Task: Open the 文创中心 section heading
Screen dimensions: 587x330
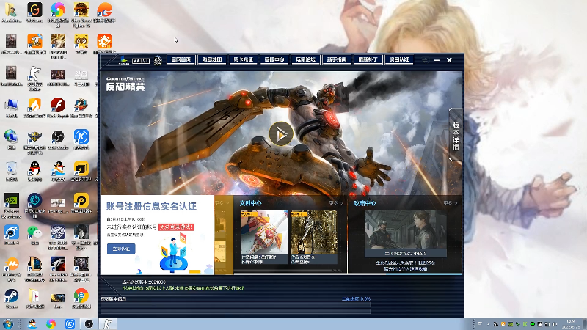Action: 250,203
